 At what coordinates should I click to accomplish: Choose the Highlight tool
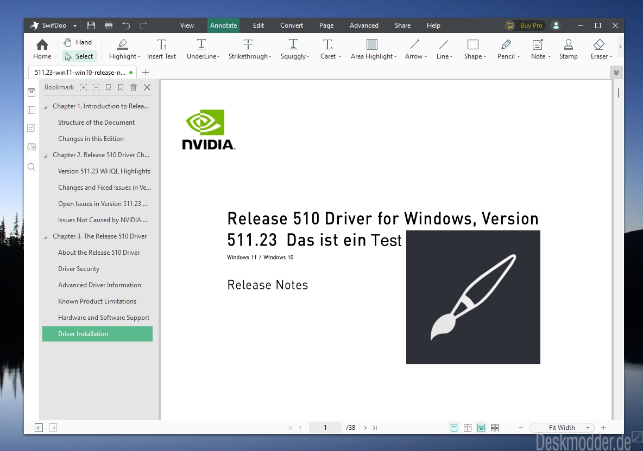[x=124, y=49]
